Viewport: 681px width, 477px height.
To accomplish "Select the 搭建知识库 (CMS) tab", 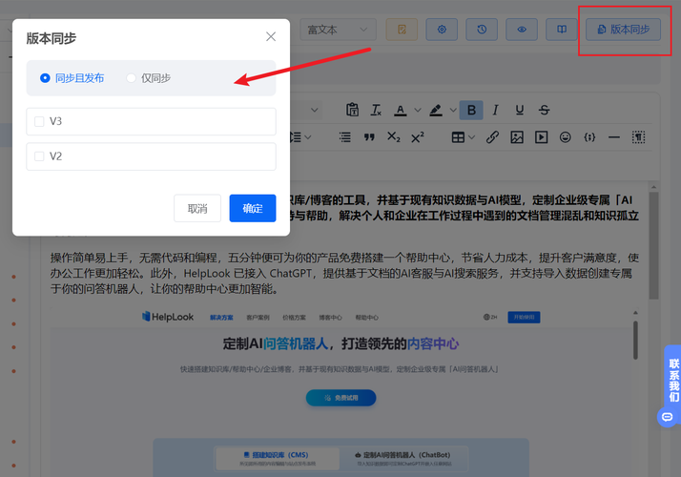I will click(278, 458).
